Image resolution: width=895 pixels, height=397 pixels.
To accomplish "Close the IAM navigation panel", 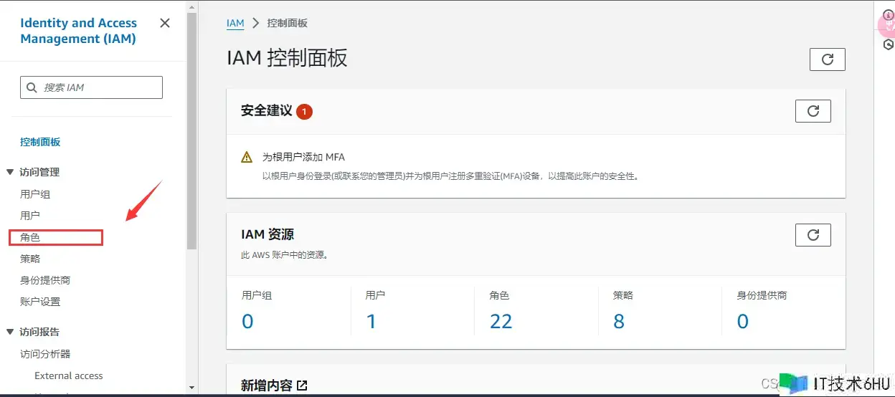I will pos(165,23).
